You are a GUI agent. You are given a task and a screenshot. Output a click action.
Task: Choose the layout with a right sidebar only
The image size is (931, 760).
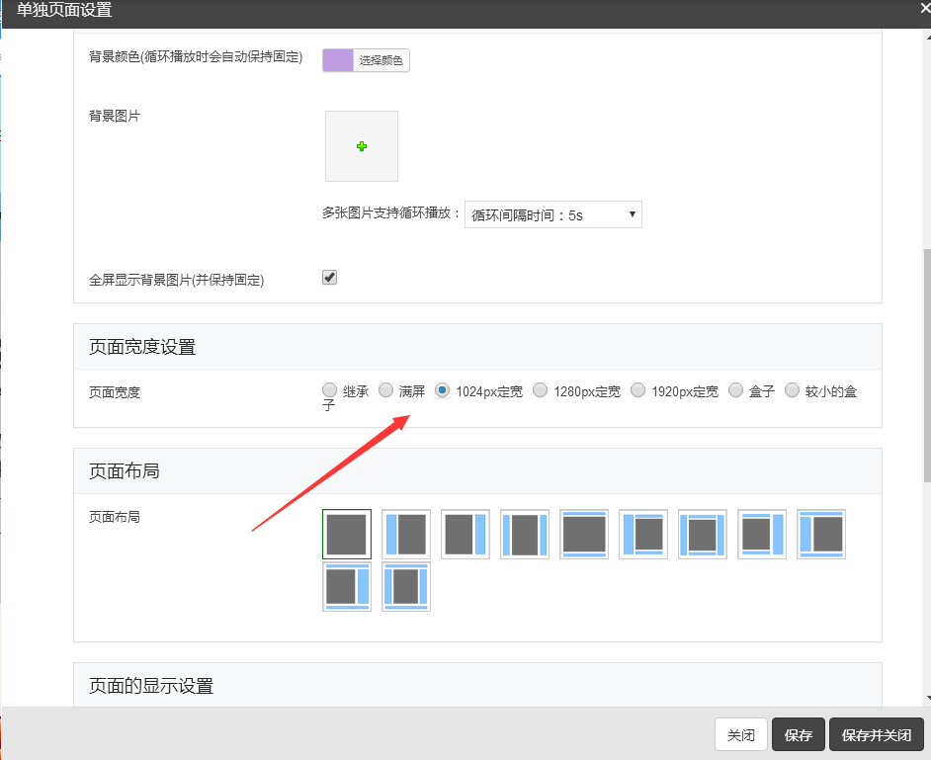(x=465, y=535)
